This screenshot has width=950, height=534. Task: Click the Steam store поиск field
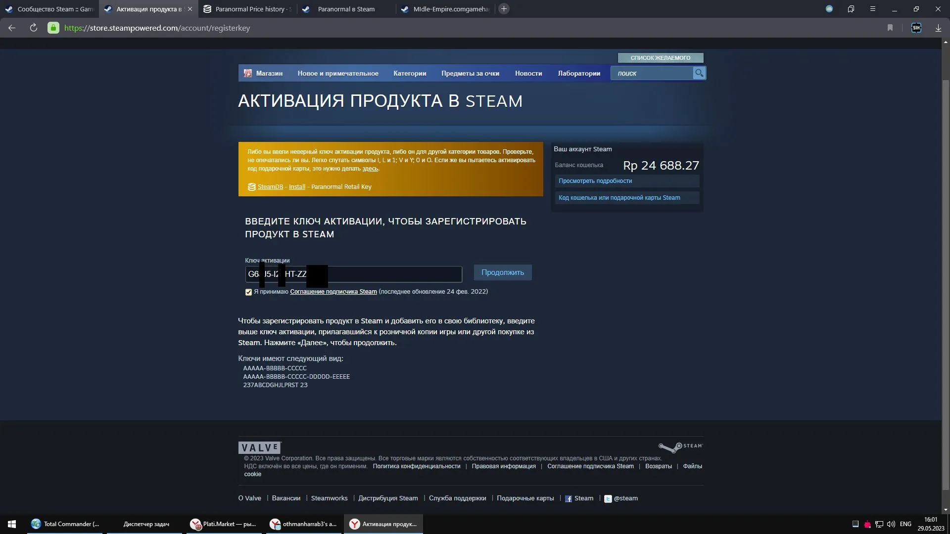click(x=652, y=73)
